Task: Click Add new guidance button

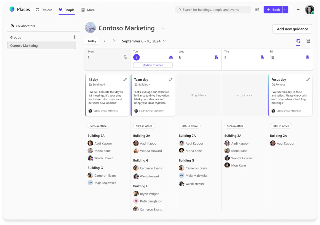Action: tap(292, 29)
